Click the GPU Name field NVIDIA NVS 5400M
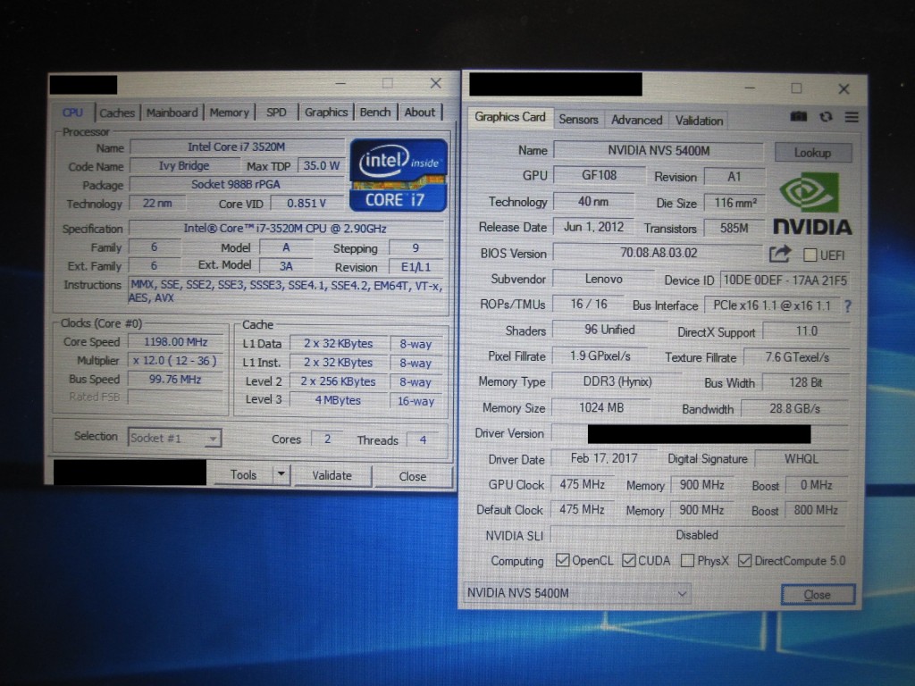The image size is (915, 686). 659,151
